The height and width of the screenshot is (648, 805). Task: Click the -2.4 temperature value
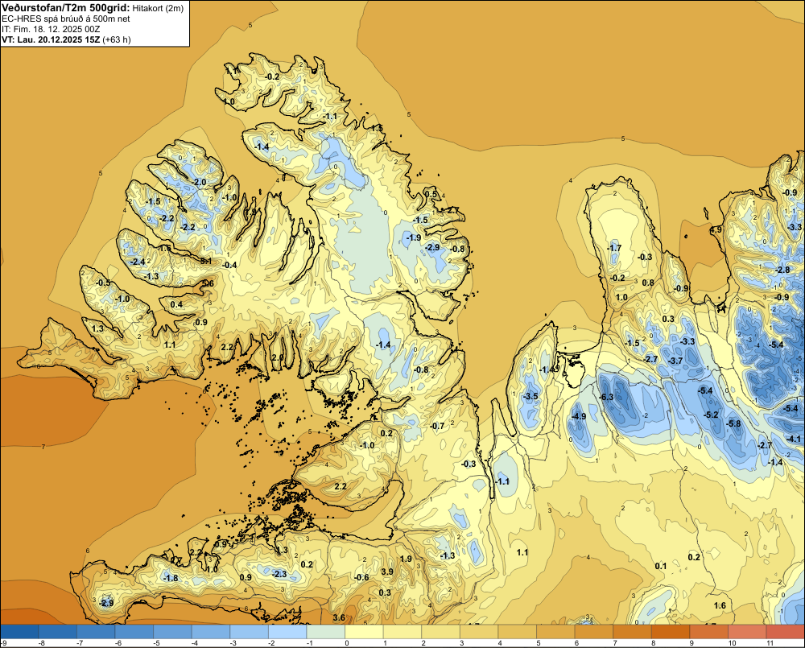coord(138,262)
